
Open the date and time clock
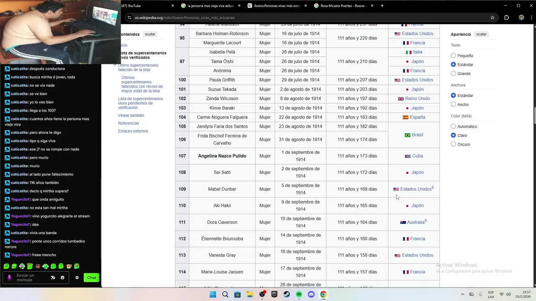pyautogui.click(x=523, y=294)
